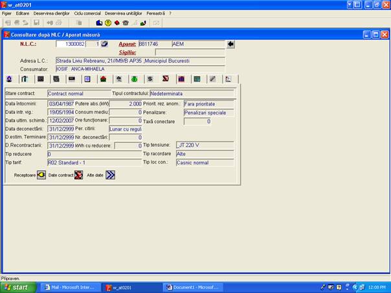Click the yellow smiley face toolbar icon
This screenshot has width=391, height=293.
[108, 23]
